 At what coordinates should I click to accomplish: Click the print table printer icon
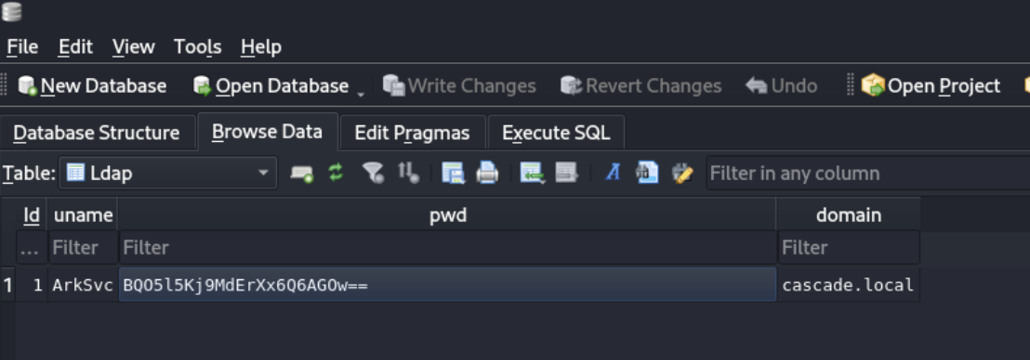(x=487, y=174)
